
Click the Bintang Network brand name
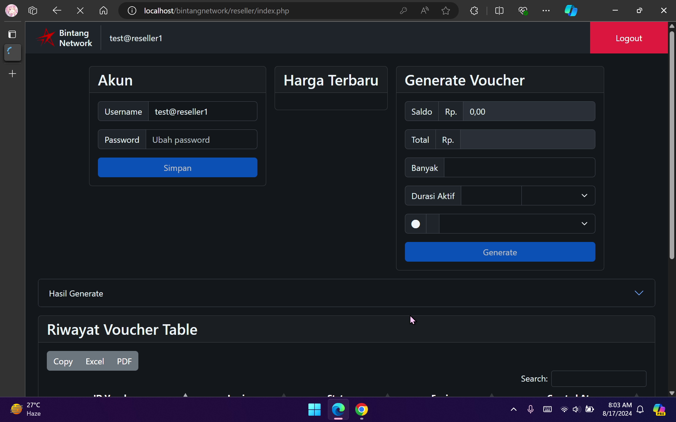(76, 38)
